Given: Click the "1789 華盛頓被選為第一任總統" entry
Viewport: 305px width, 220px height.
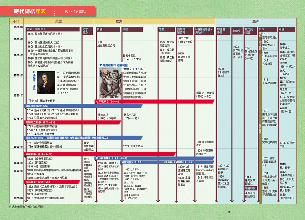Looking at the screenshot, I should pos(44,146).
